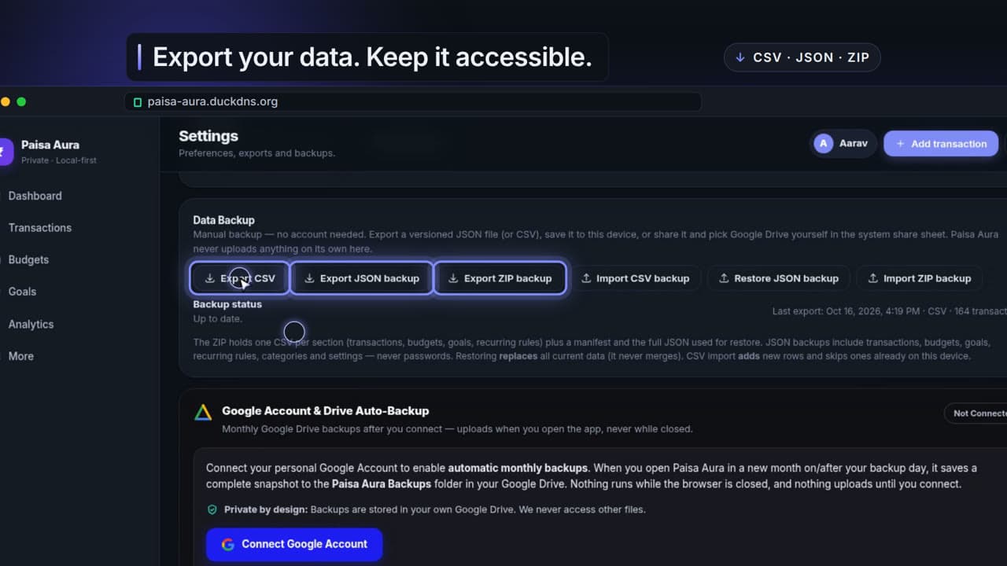The width and height of the screenshot is (1007, 566).
Task: Open More menu in sidebar
Action: tap(20, 356)
